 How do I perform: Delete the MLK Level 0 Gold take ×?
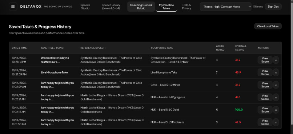tap(276, 110)
